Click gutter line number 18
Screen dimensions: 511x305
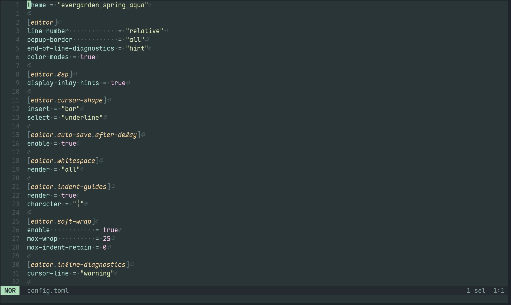click(x=16, y=161)
